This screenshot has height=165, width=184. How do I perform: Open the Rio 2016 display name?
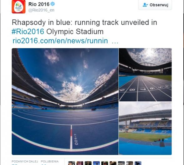pyautogui.click(x=39, y=4)
